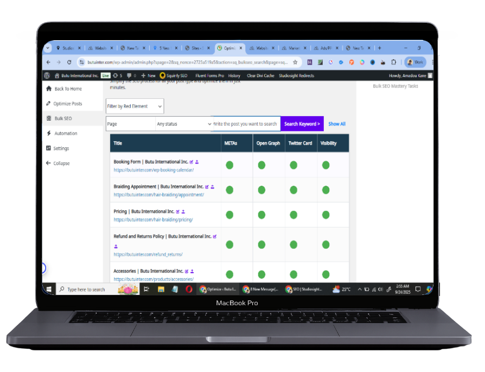This screenshot has height=372, width=485.
Task: Open the Page post type dropdown
Action: 130,124
